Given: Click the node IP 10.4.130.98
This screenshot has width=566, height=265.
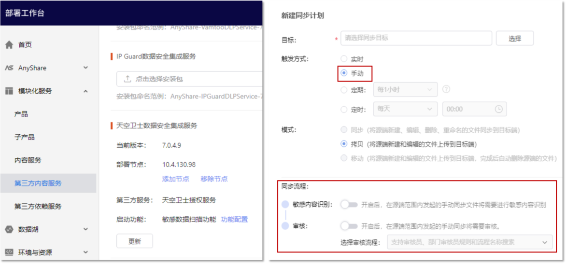Looking at the screenshot, I should click(179, 165).
